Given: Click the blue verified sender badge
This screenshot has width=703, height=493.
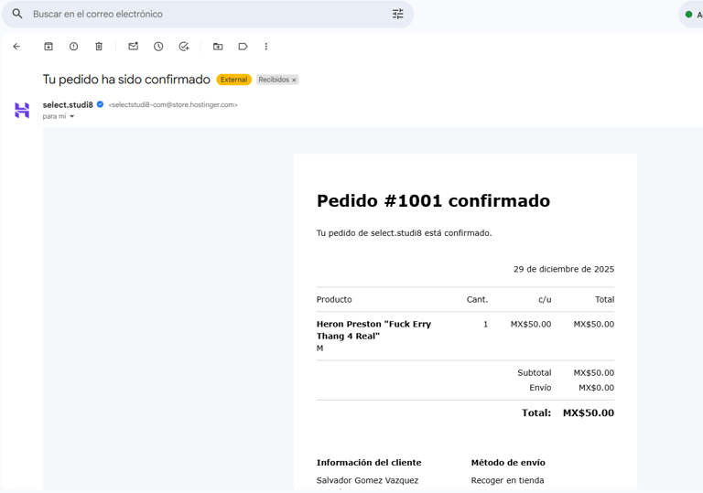Looking at the screenshot, I should (100, 104).
